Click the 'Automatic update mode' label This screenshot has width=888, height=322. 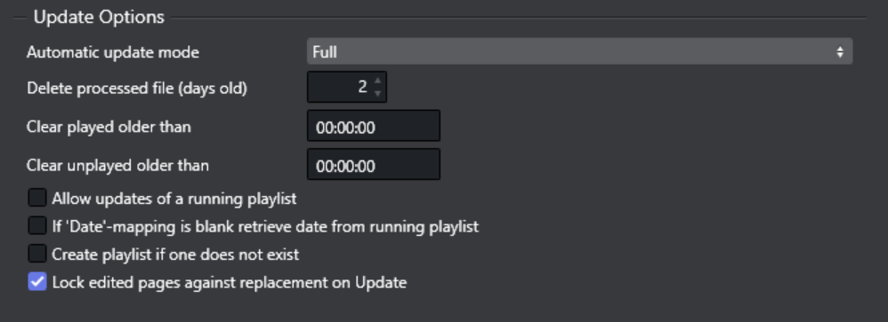tap(113, 52)
